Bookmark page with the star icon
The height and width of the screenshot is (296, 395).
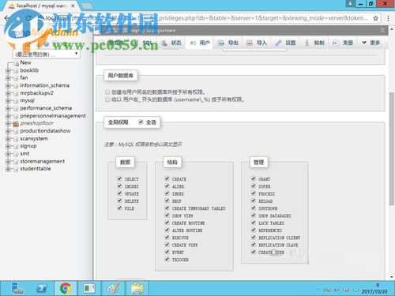point(375,18)
